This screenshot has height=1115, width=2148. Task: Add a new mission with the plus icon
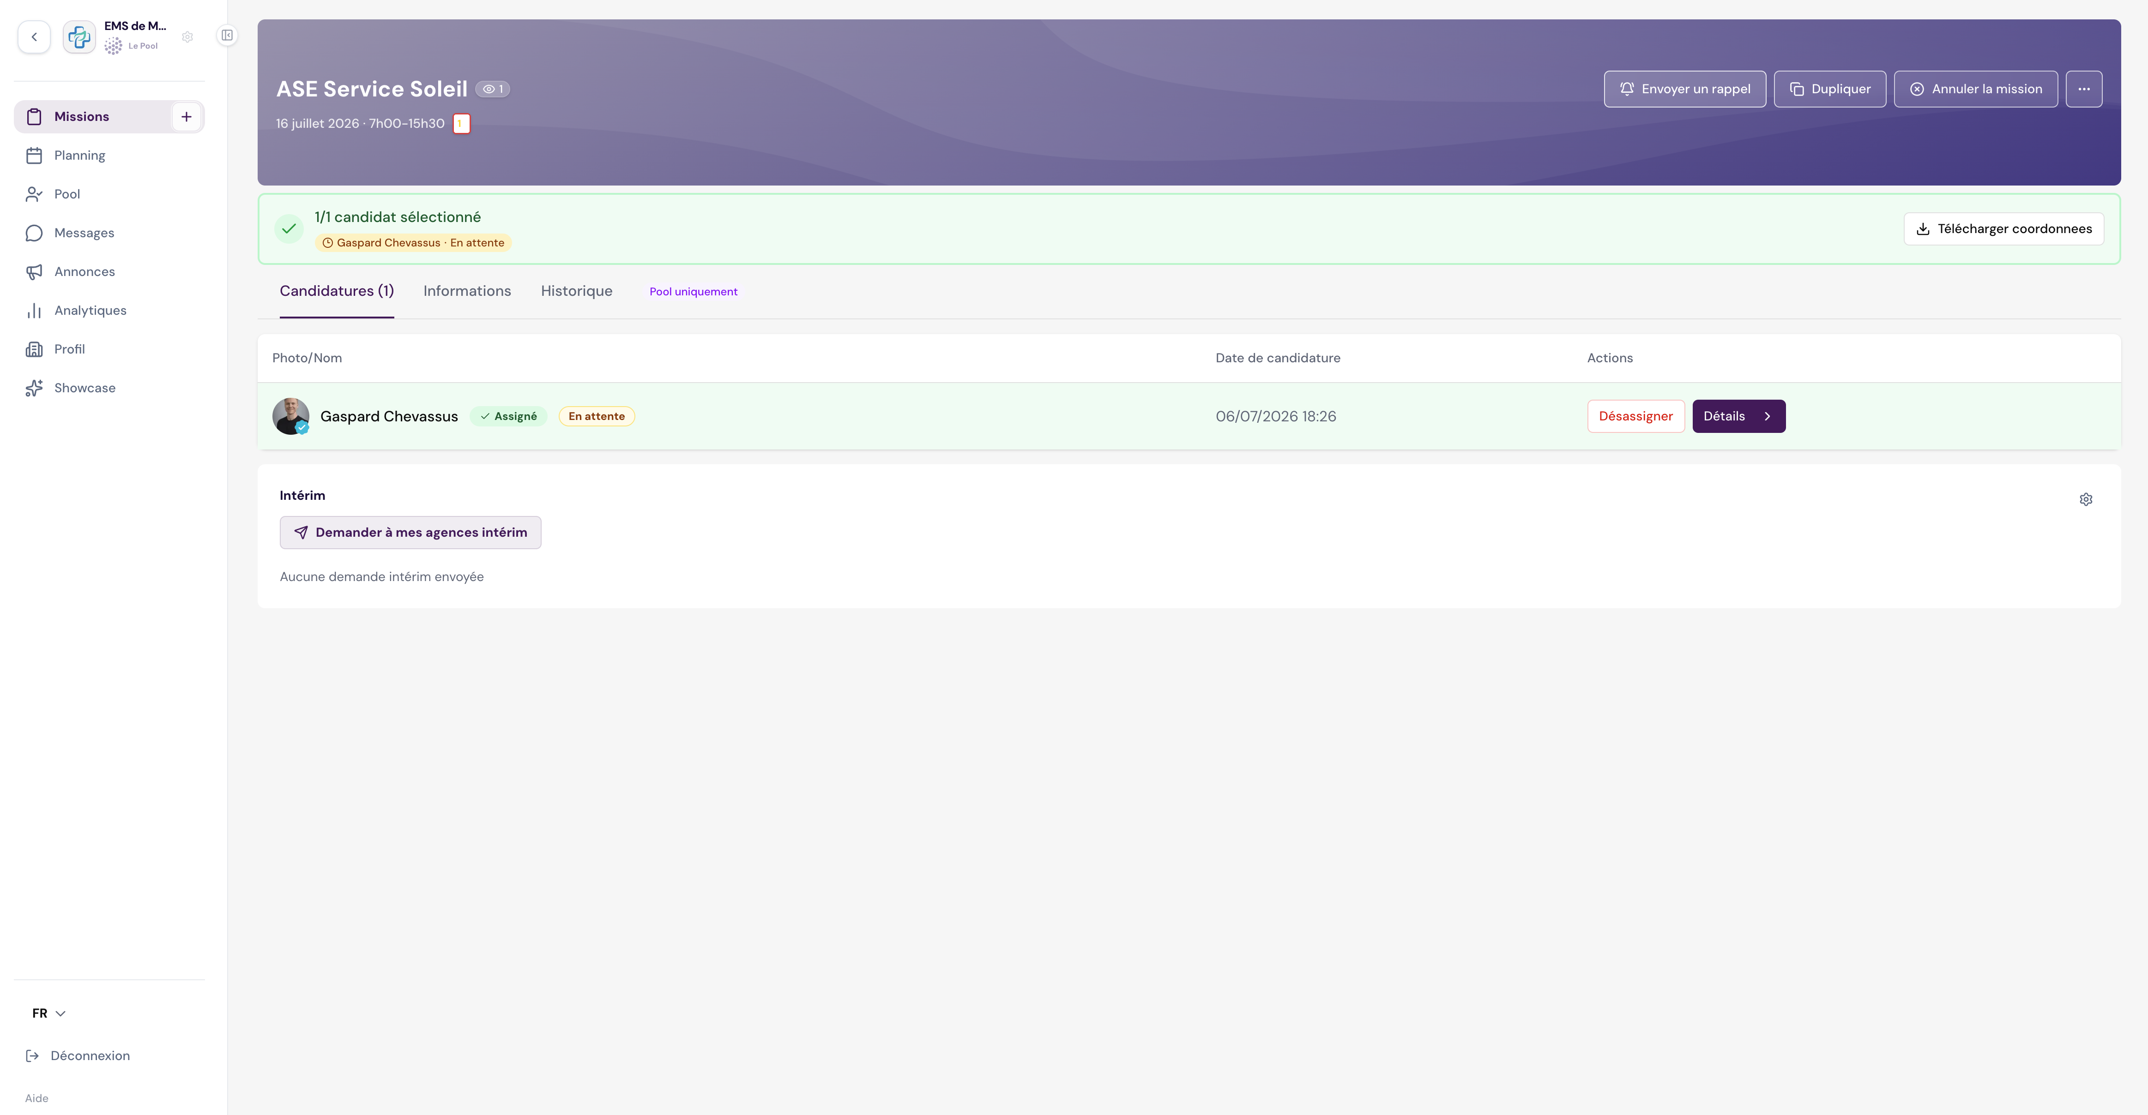pyautogui.click(x=187, y=117)
